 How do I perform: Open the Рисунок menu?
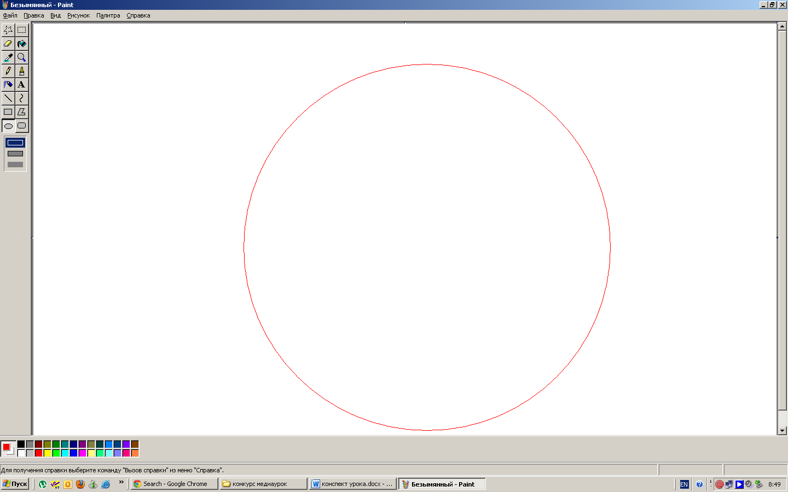(x=78, y=15)
